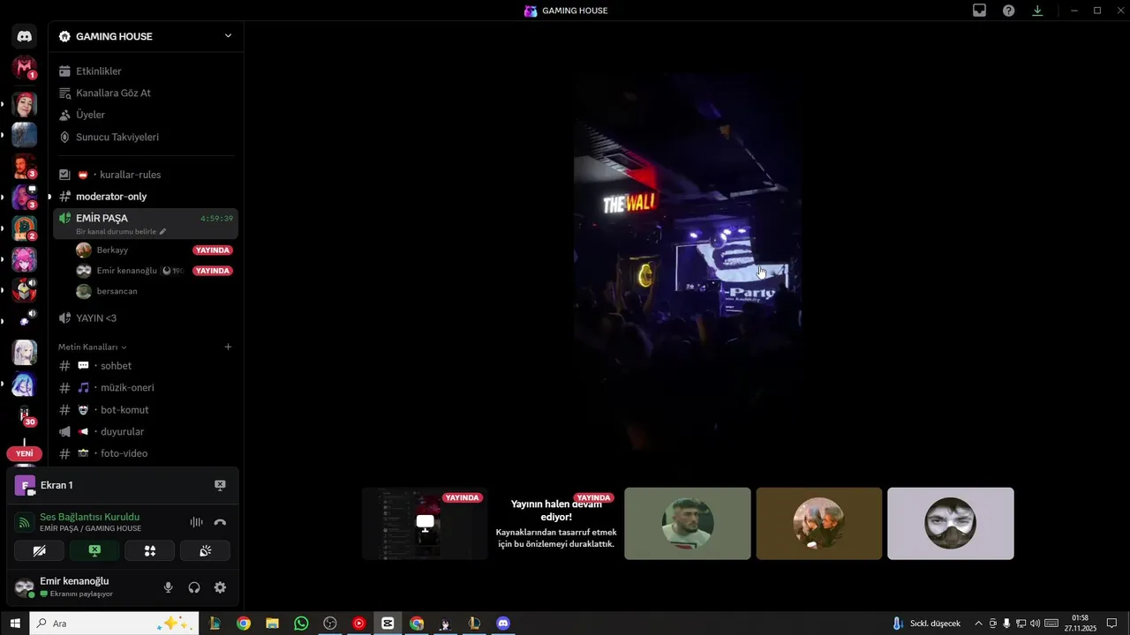
Task: Disconnect from voice with hang-up icon
Action: pos(220,522)
